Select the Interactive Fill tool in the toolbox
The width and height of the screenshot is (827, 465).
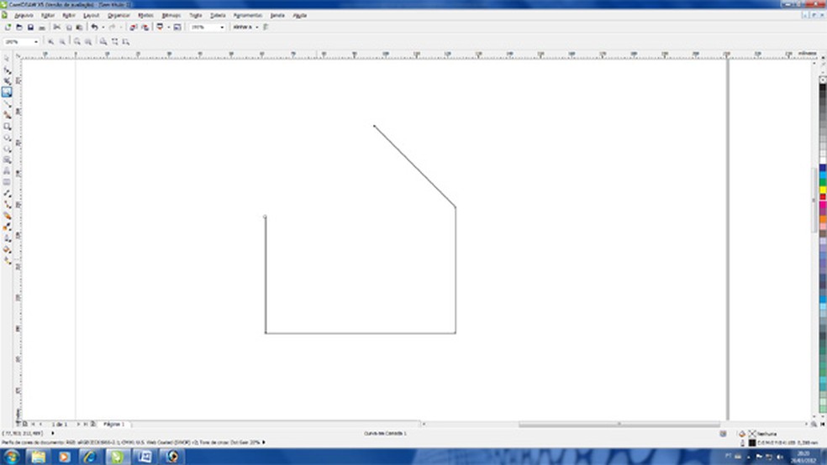click(x=7, y=260)
